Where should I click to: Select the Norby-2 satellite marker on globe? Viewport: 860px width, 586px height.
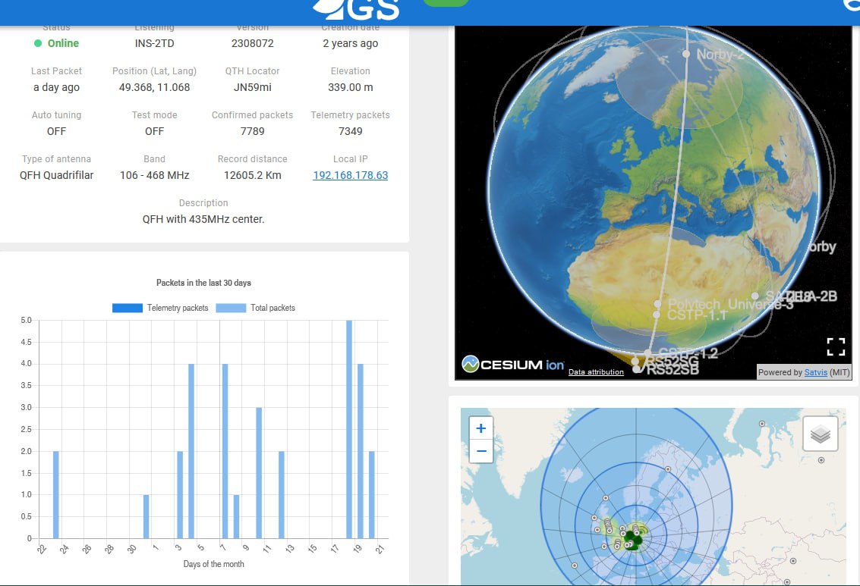point(686,54)
